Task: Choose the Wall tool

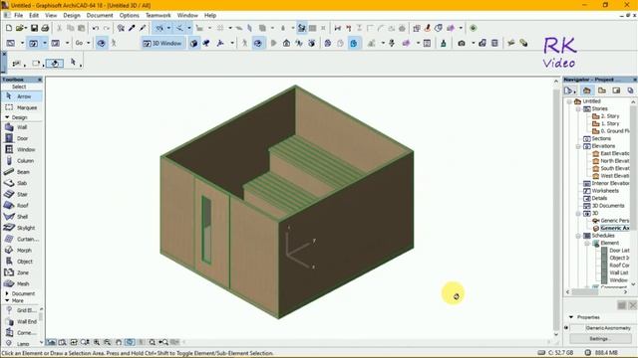Action: (22, 127)
